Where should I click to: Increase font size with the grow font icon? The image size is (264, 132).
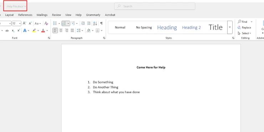24,23
